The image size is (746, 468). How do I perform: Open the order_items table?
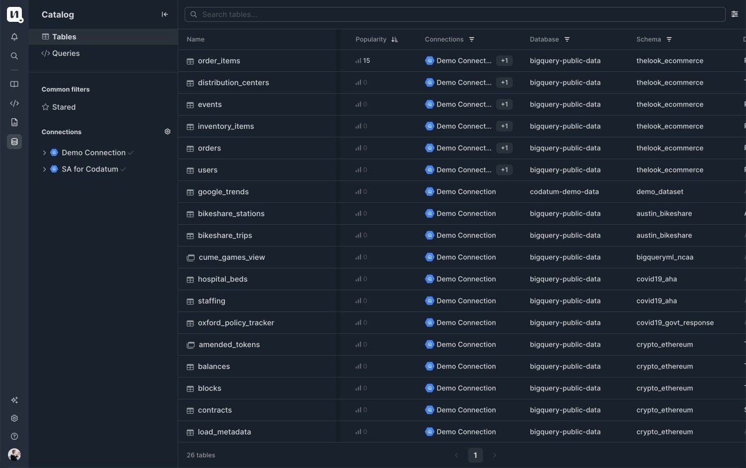click(x=219, y=61)
